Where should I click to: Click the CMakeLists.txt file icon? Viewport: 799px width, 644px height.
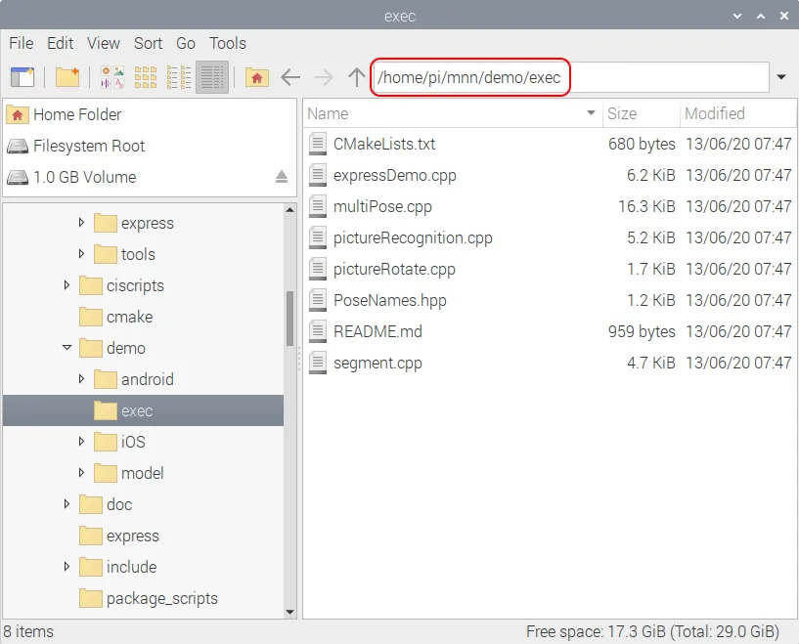coord(318,144)
